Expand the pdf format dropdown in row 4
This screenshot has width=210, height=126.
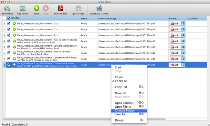(x=177, y=41)
